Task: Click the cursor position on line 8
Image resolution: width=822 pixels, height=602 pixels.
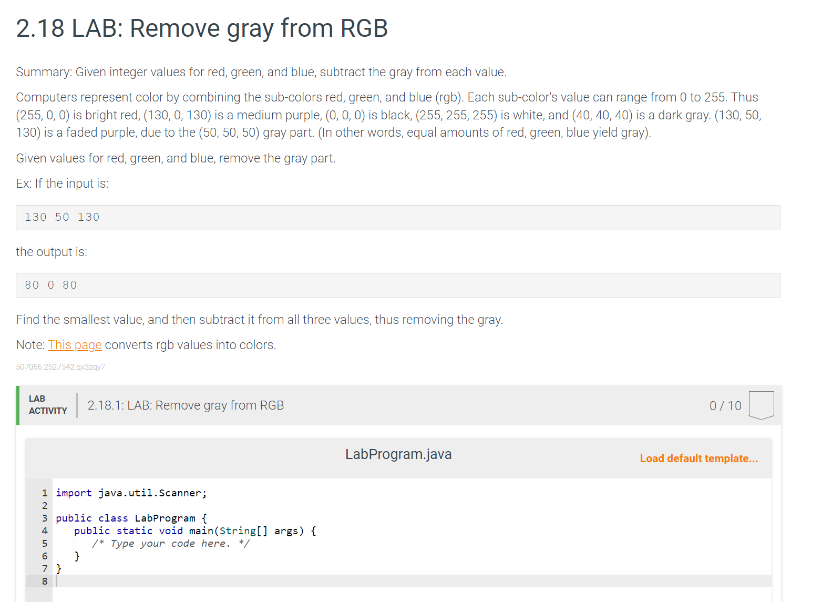Action: click(x=56, y=581)
